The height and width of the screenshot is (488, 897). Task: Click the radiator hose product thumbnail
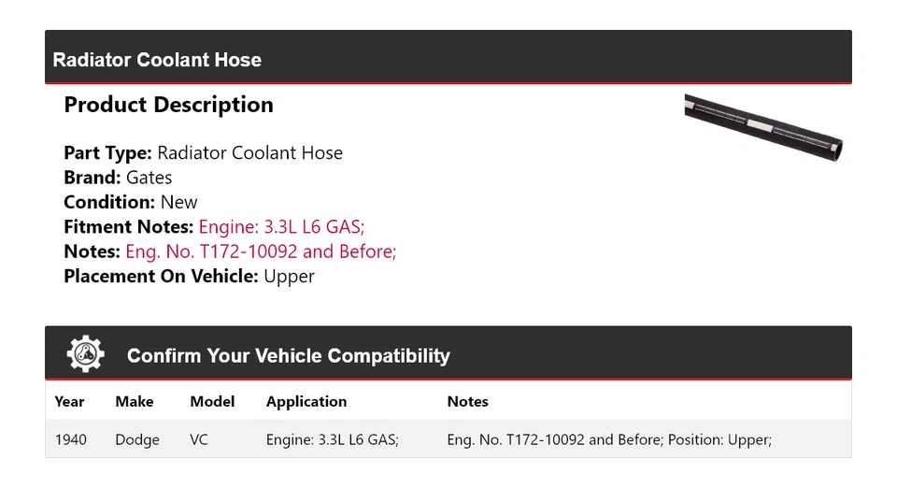click(763, 126)
